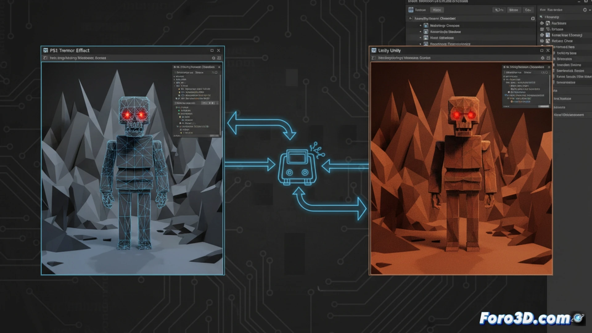The height and width of the screenshot is (333, 592).
Task: Click the inner panel scrollbar in Unity Unity viewport
Action: [550, 89]
